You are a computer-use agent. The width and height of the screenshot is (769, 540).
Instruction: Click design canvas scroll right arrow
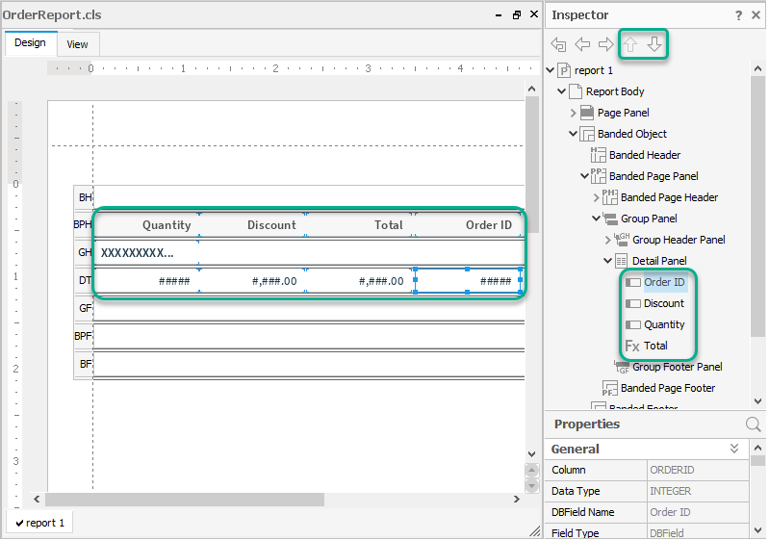(x=517, y=500)
